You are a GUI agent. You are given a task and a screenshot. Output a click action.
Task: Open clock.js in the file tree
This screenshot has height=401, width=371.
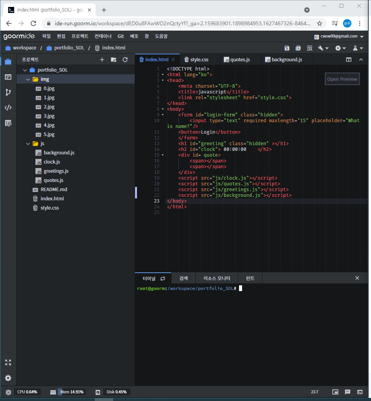(52, 162)
